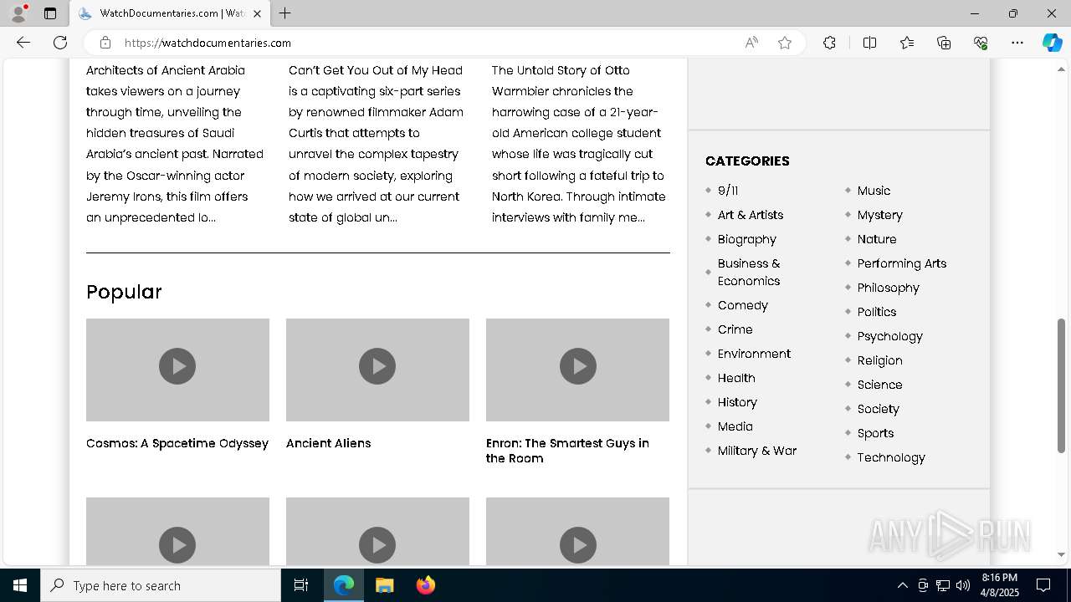Toggle split screen view
This screenshot has width=1071, height=602.
coord(869,43)
